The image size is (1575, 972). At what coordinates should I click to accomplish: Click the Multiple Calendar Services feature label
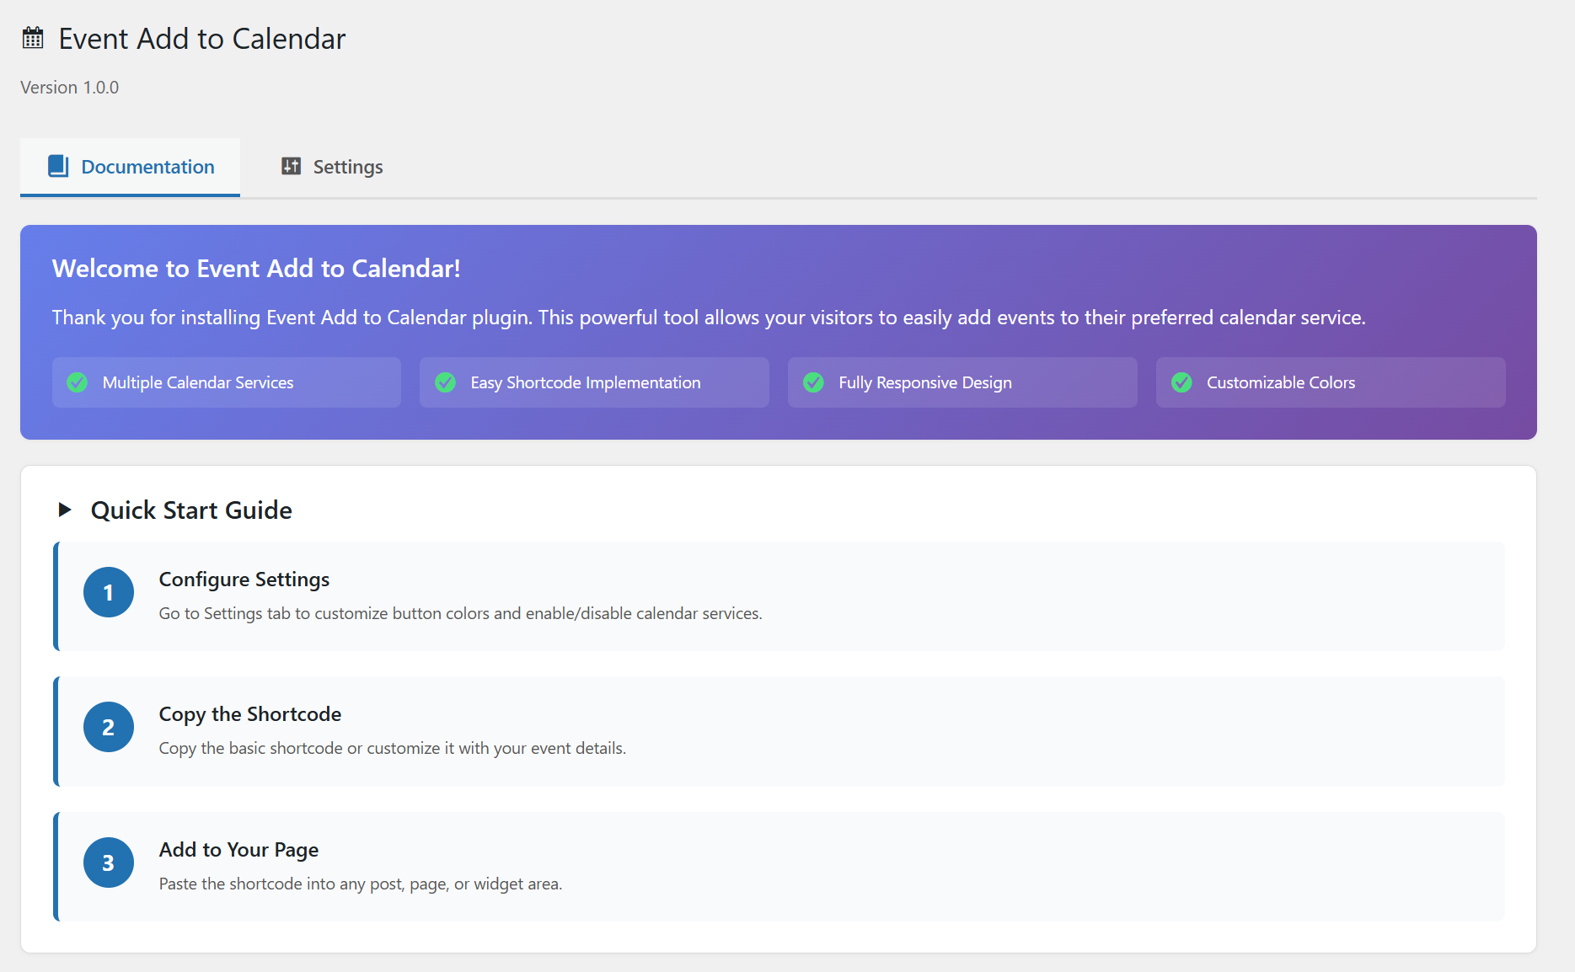[198, 382]
